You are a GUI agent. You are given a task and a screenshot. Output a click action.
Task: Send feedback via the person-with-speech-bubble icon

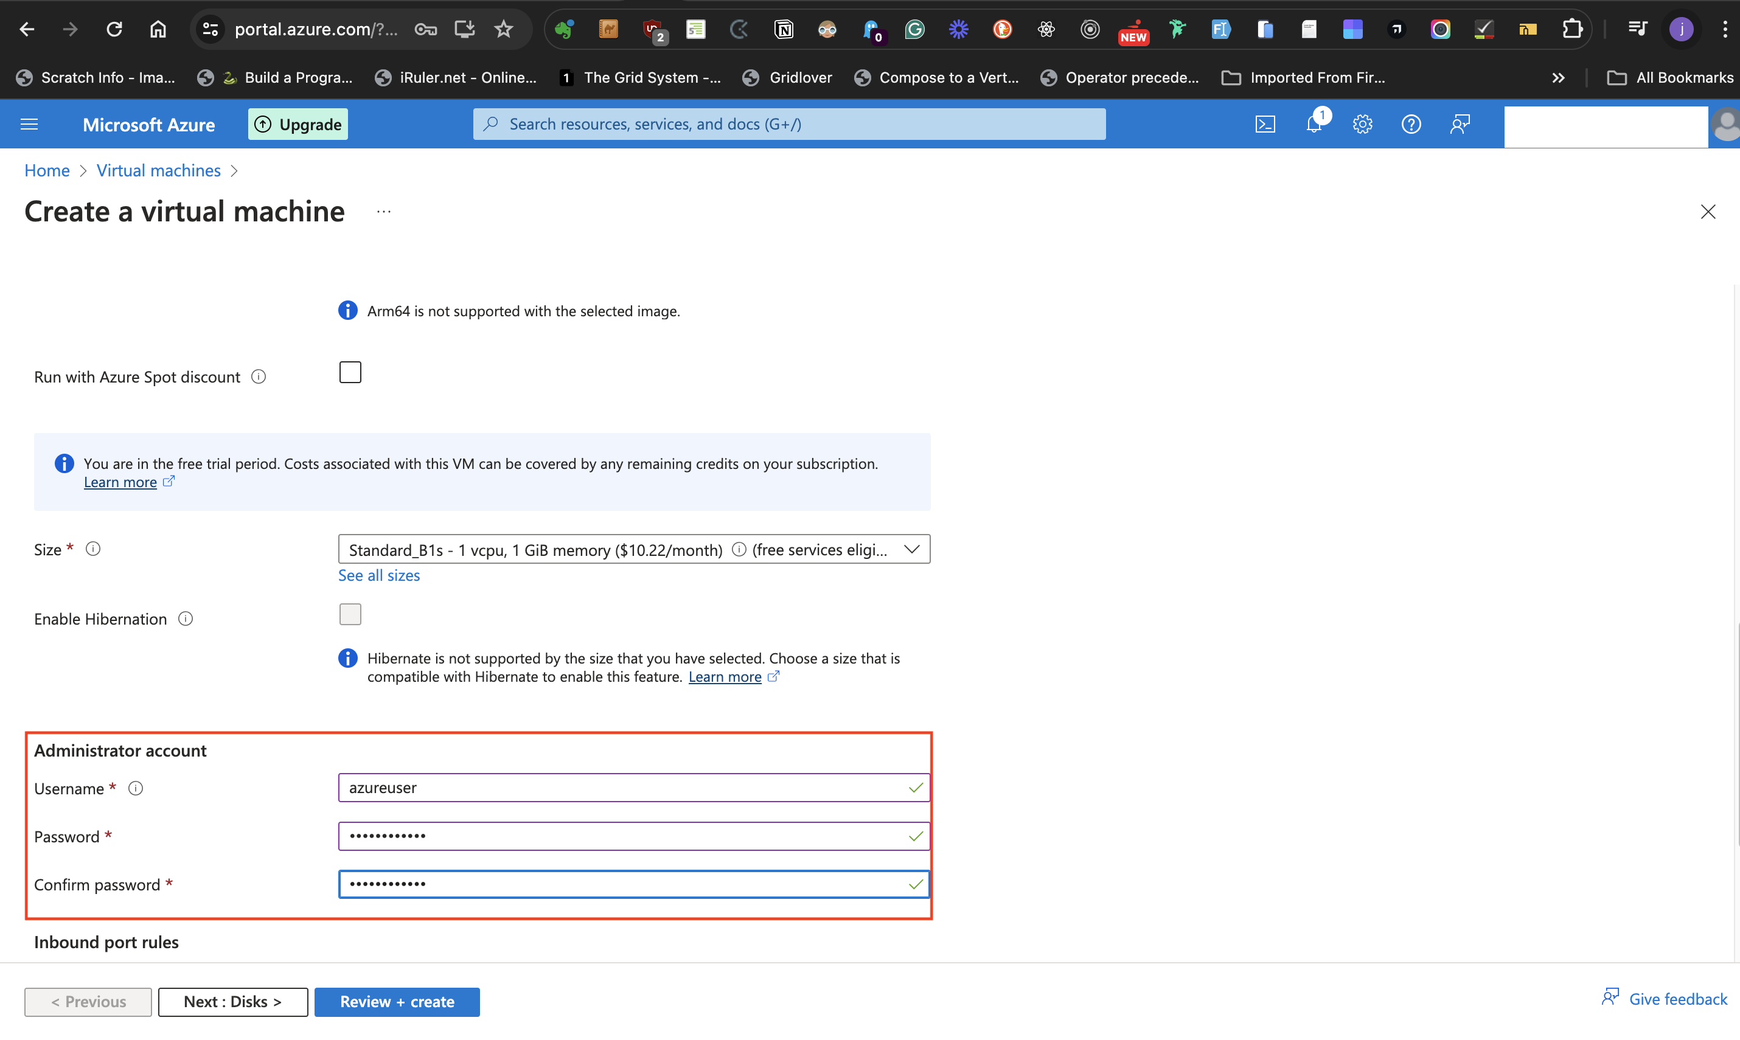click(x=1460, y=123)
